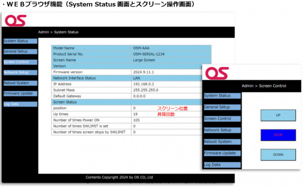
Task: Click the copyright footer text
Action: click(119, 177)
